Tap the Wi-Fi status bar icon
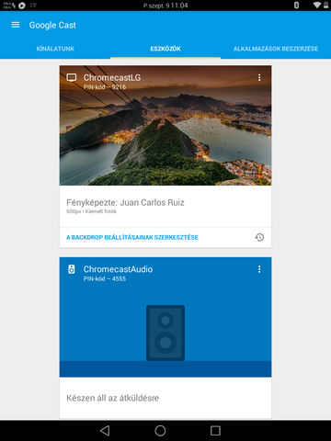 (317, 5)
